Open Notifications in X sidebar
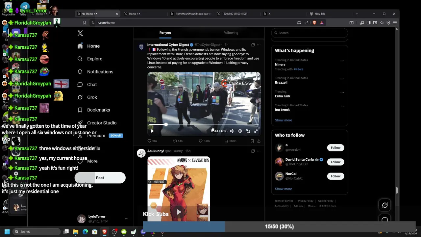Image resolution: width=421 pixels, height=237 pixels. 95,72
